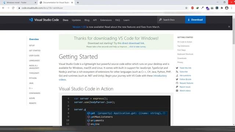Expand the NODE.JS / JAVASCRIPT sidebar section
The height and width of the screenshot is (132, 235).
pyautogui.click(x=34, y=67)
